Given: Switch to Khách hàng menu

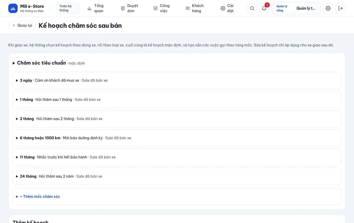Looking at the screenshot, I should click(195, 8).
